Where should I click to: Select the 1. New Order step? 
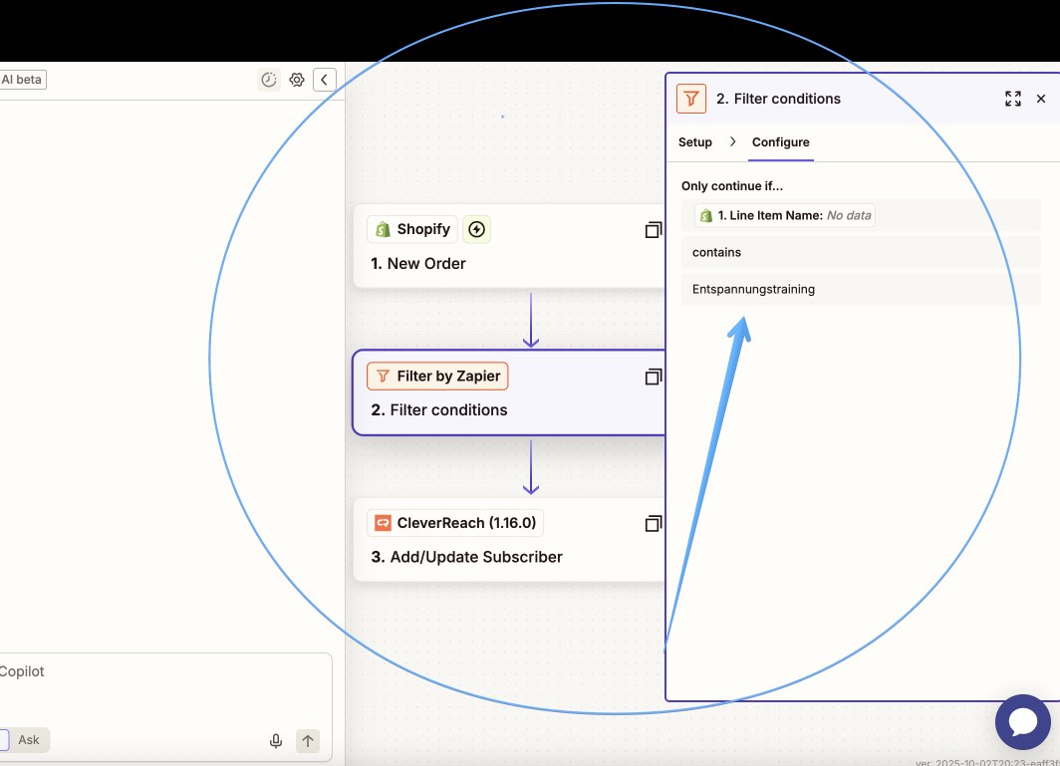coord(508,246)
